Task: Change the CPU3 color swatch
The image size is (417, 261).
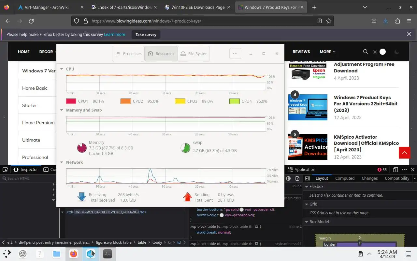Action: [180, 101]
